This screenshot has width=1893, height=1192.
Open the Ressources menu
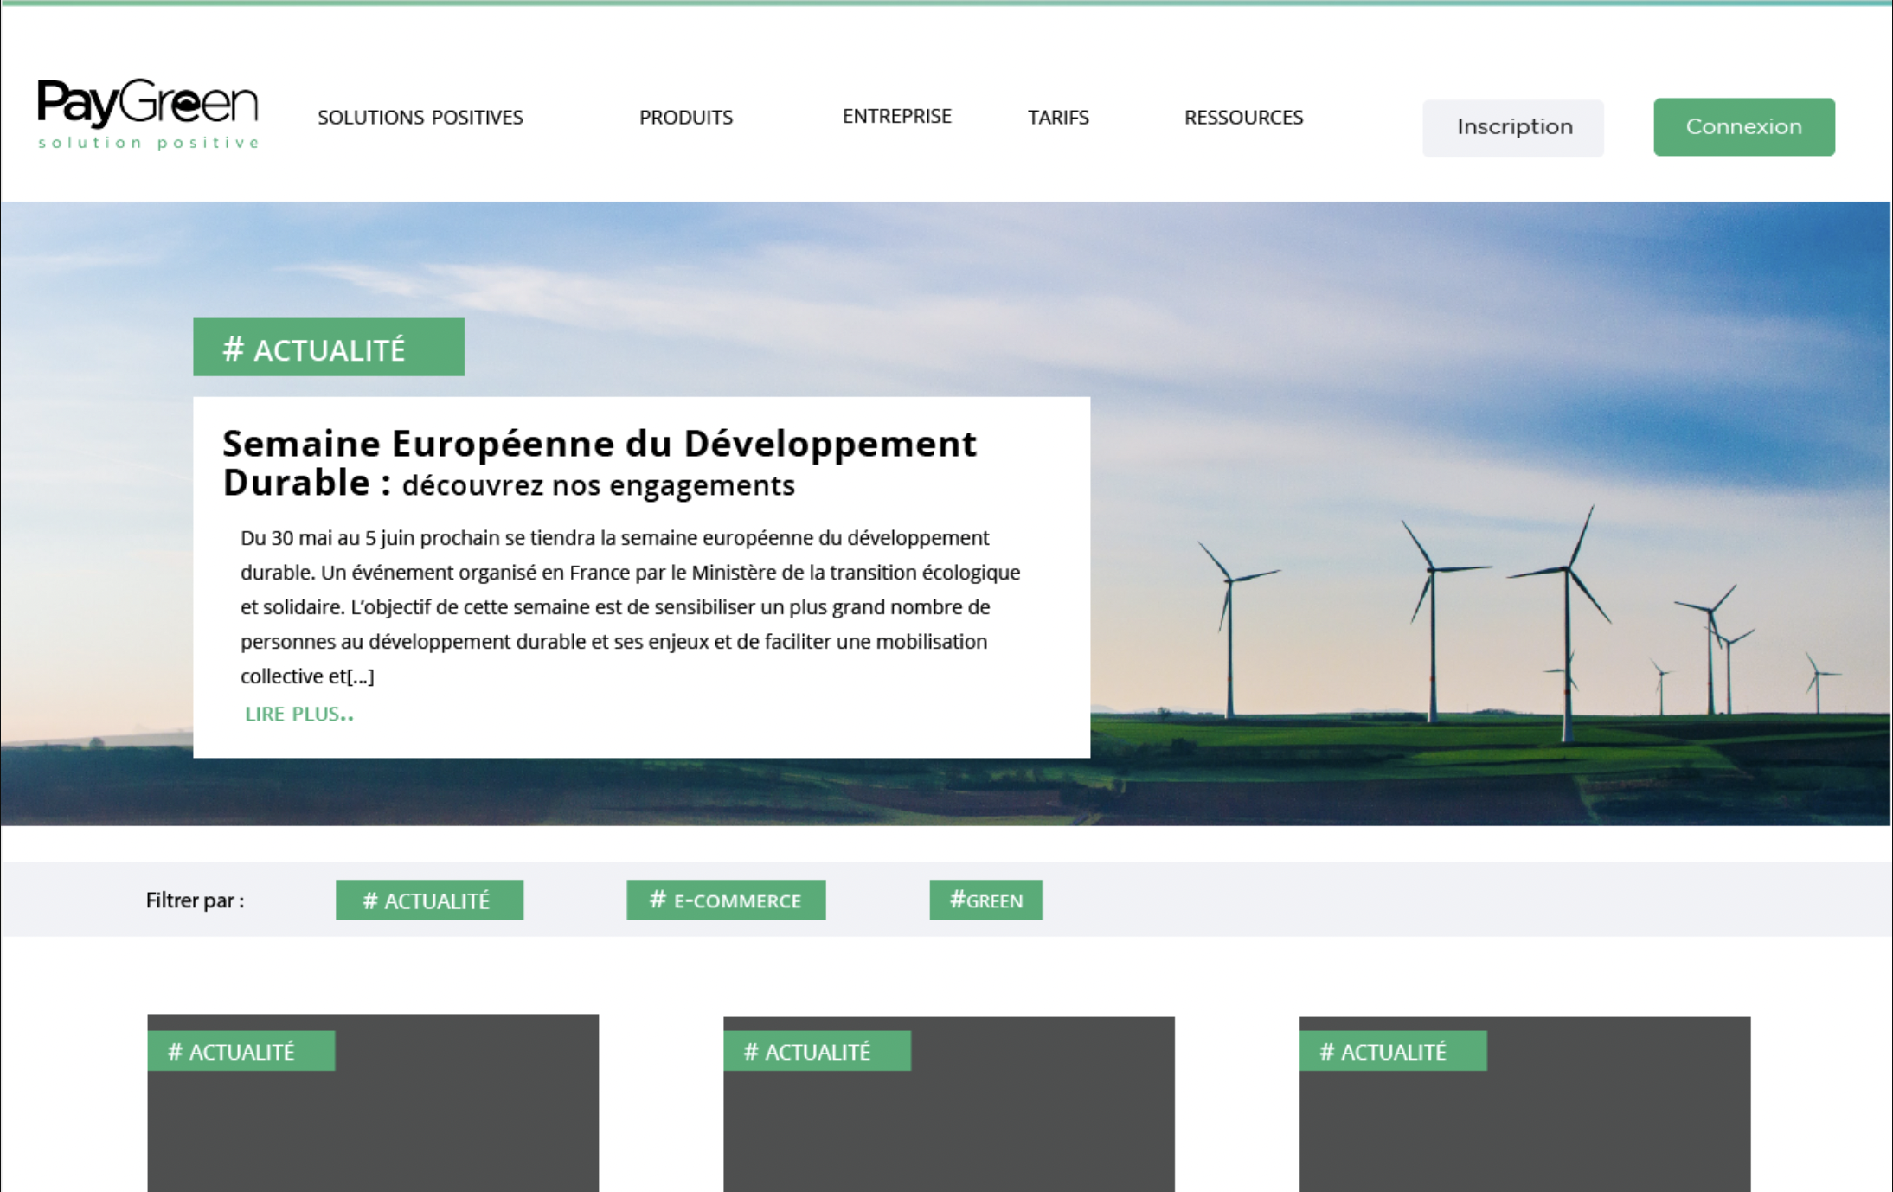point(1242,117)
